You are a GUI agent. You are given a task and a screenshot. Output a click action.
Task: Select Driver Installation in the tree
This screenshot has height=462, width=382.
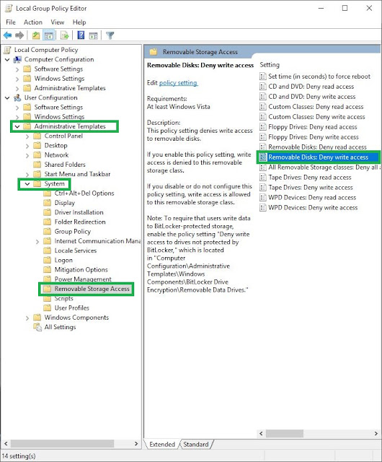[79, 212]
